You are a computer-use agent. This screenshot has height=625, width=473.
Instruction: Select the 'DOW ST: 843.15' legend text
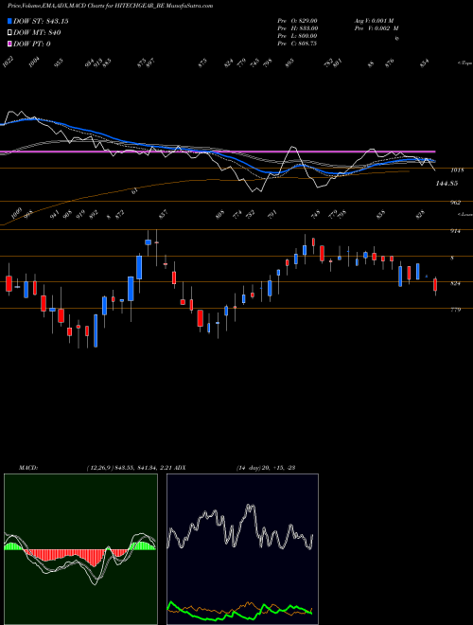click(x=41, y=21)
